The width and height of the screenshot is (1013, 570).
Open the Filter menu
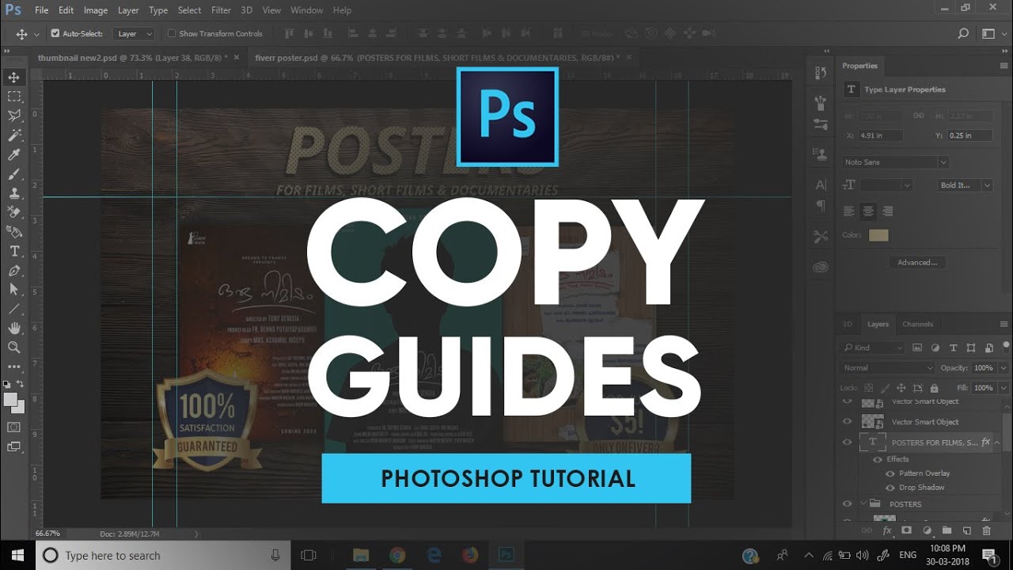click(x=221, y=10)
